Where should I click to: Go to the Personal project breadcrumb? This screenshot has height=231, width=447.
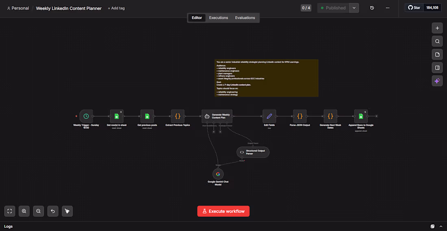coord(18,8)
